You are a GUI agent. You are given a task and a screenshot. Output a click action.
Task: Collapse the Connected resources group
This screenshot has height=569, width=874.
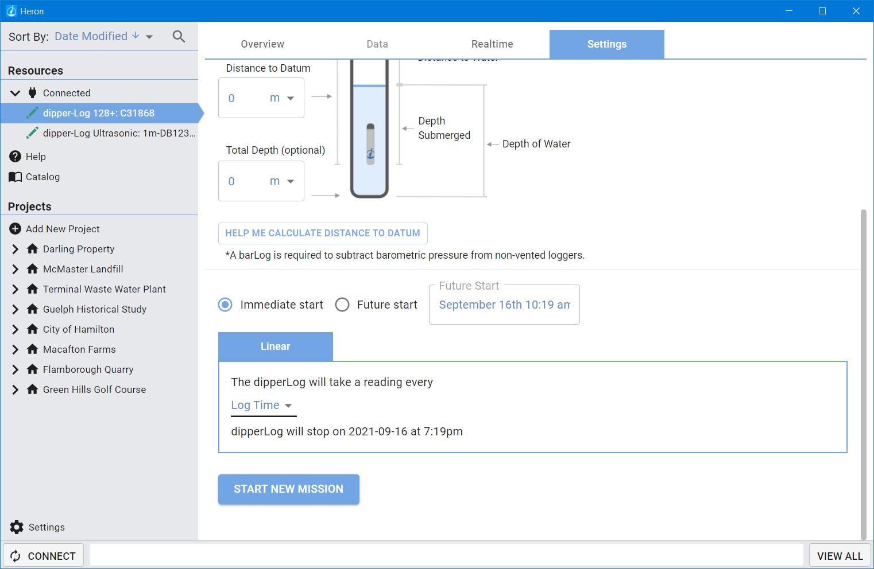(x=16, y=93)
